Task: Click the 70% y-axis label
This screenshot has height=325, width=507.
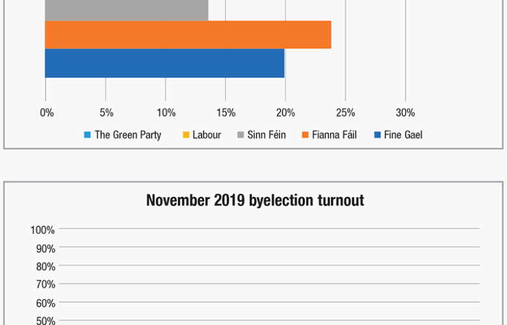Action: pyautogui.click(x=45, y=284)
